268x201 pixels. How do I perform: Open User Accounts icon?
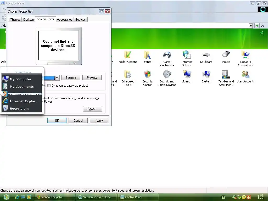point(245,77)
